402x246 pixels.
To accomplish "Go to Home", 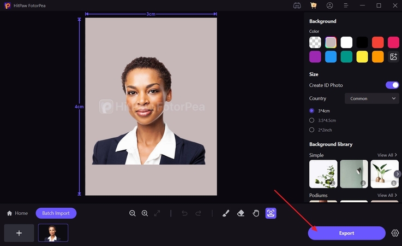I will (17, 213).
